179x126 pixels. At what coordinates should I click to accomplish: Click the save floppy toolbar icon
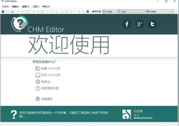(7, 12)
